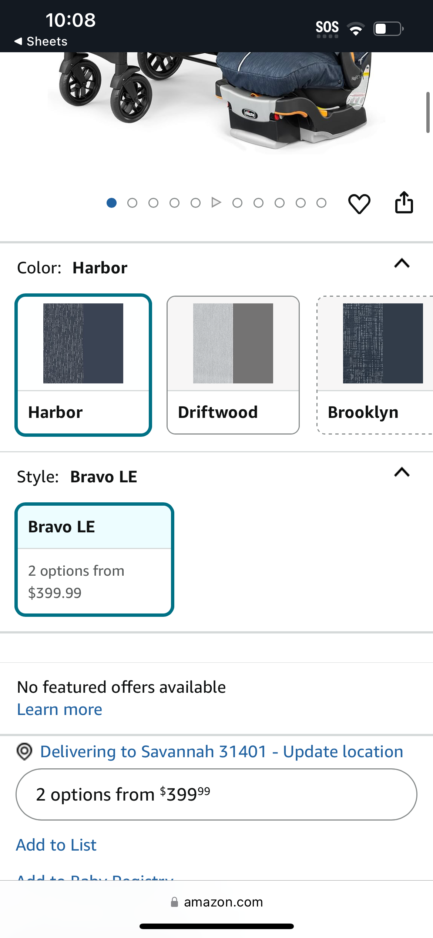Screen dimensions: 433x938
Task: Tap the Add to List link
Action: pyautogui.click(x=56, y=845)
